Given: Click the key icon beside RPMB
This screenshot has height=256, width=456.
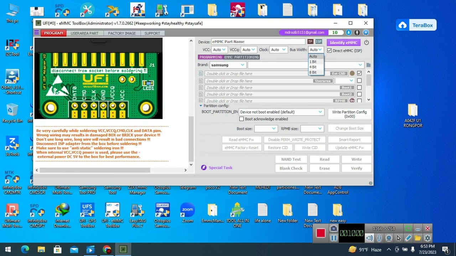Looking at the screenshot, I should [352, 101].
